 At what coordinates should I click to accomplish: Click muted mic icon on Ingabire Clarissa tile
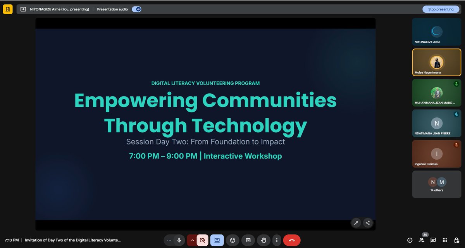pos(456,145)
